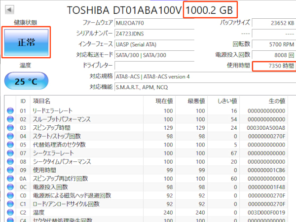Click threshold value 54 in row 02
The height and width of the screenshot is (222, 296).
coord(234,119)
